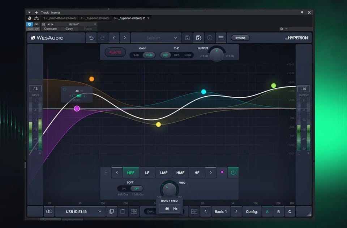Viewport: 347px width, 228px height.
Task: Click the host plugin routing icon
Action: point(36,18)
